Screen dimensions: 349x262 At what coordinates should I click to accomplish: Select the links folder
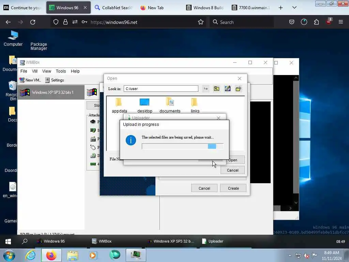pos(195,105)
